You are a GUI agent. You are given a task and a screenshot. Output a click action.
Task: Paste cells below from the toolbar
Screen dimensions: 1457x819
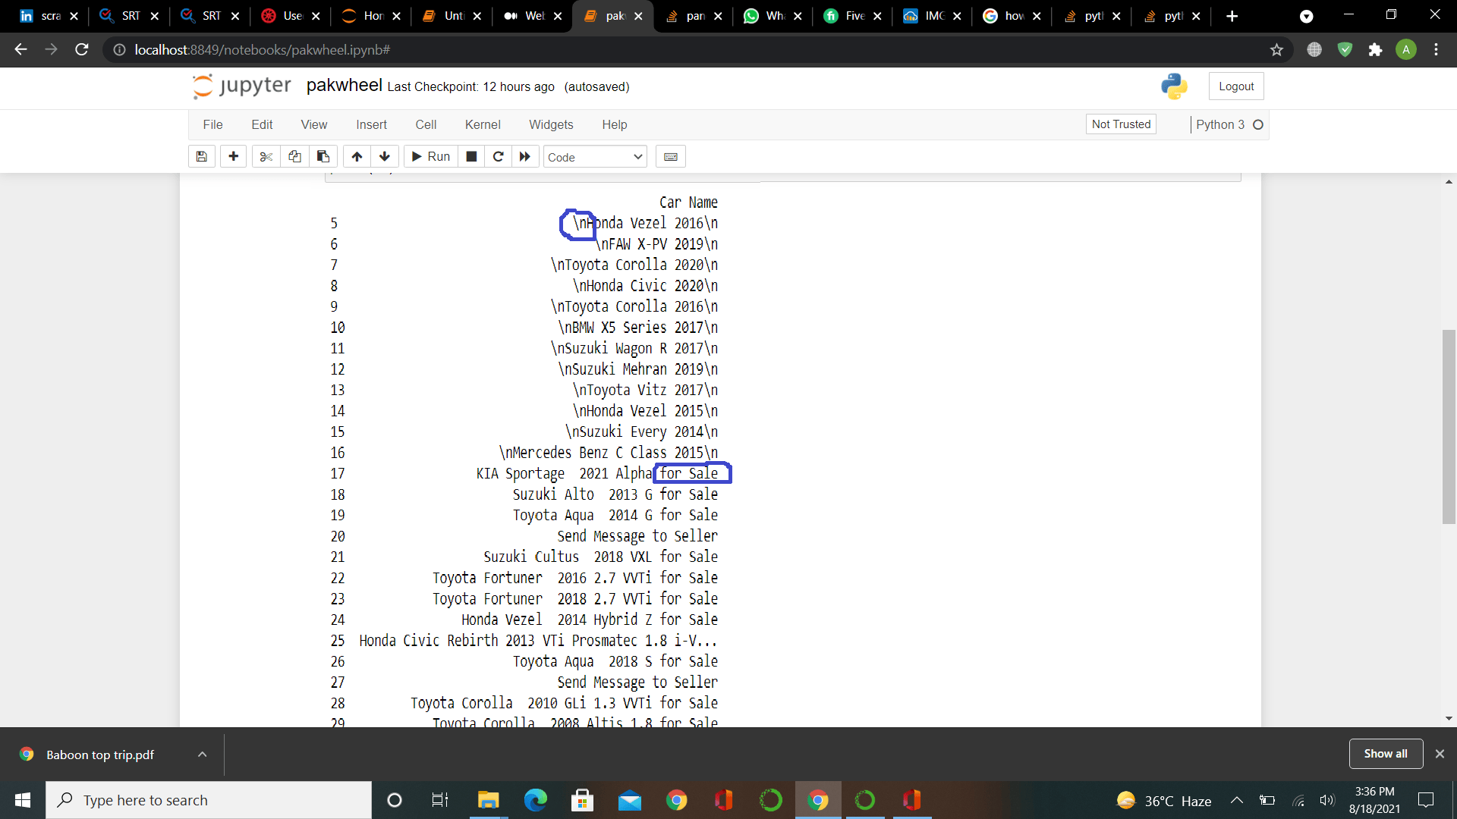(x=323, y=157)
